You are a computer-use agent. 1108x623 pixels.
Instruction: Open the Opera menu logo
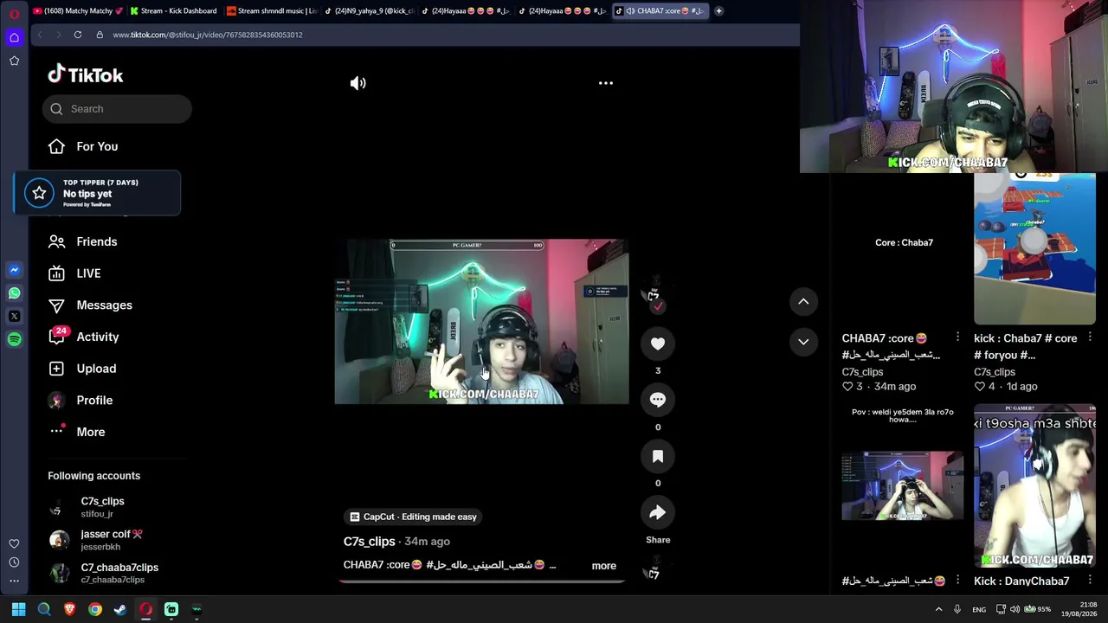coord(14,14)
